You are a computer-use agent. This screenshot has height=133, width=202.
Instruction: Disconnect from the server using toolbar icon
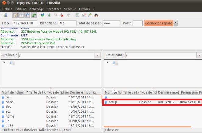tap(62, 15)
